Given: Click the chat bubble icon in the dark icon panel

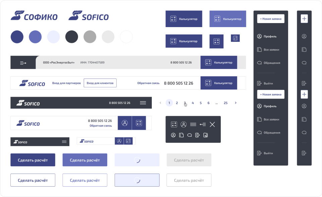Looking at the screenshot, I should pos(189,135).
